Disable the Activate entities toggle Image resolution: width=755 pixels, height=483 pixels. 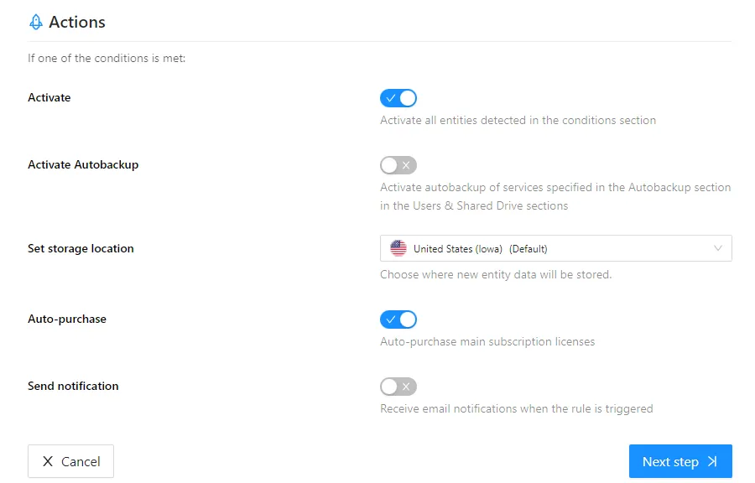[398, 97]
